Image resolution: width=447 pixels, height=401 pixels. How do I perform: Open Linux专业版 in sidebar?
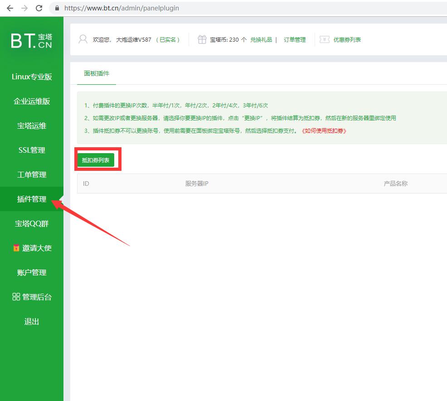click(32, 77)
